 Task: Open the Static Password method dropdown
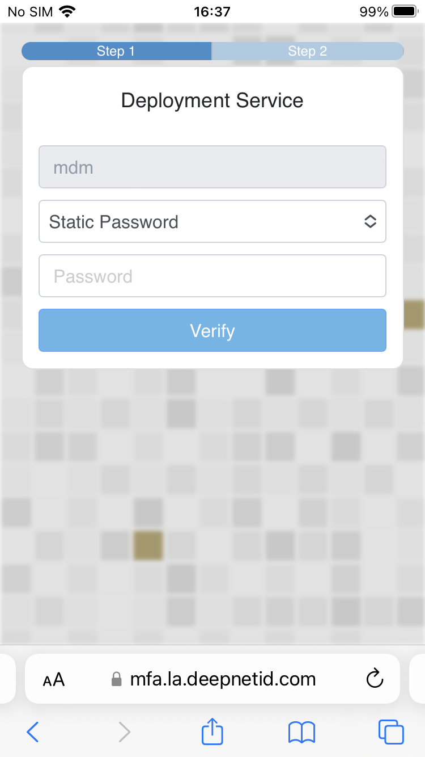(x=212, y=221)
